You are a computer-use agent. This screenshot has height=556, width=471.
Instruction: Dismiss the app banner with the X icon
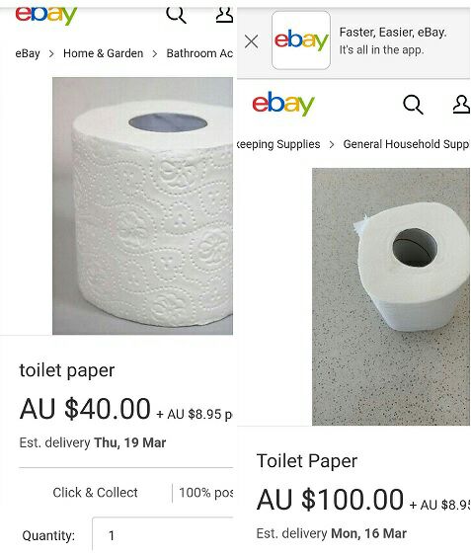[x=251, y=41]
